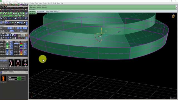Click the blue vertical bar beside Display icons
This screenshot has height=100, width=178.
point(27,23)
